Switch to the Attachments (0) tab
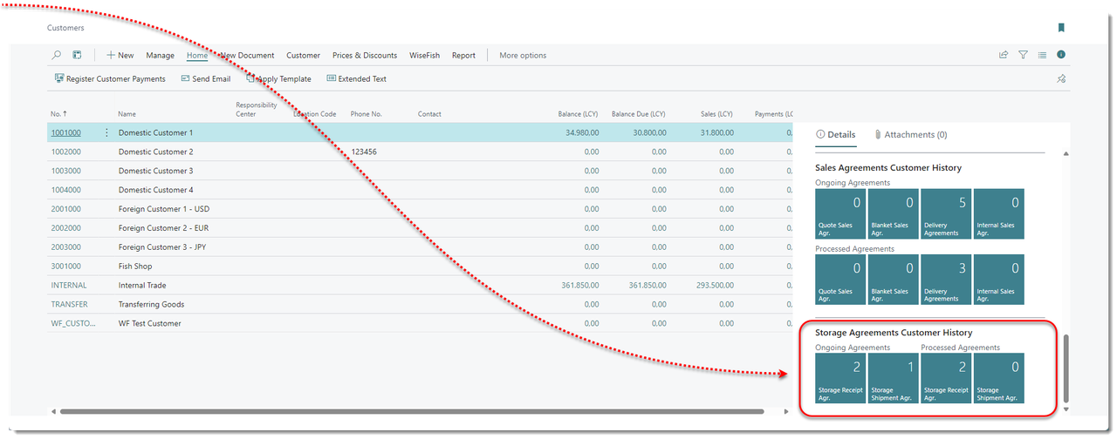 (x=910, y=135)
